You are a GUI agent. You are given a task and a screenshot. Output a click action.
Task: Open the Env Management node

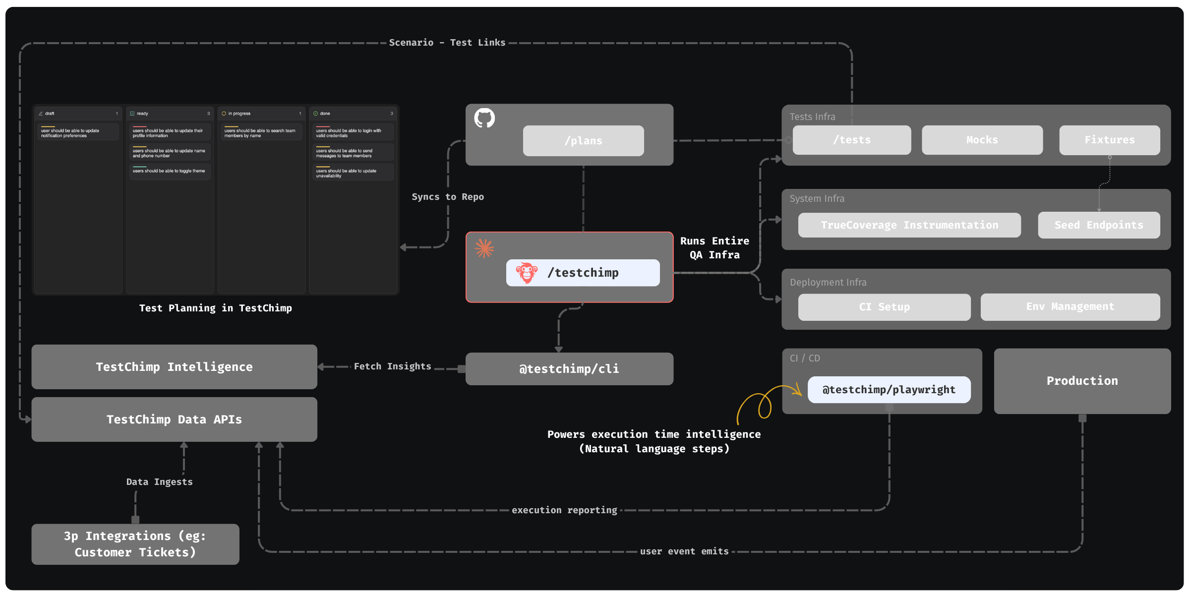1070,306
